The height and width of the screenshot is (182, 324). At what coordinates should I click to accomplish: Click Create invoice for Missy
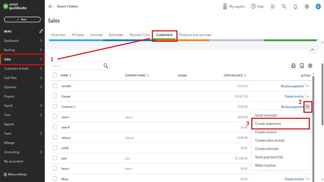click(x=294, y=179)
